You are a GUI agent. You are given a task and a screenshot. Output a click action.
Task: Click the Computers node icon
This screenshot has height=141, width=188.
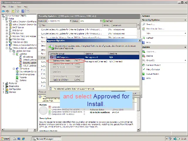coord(17,68)
